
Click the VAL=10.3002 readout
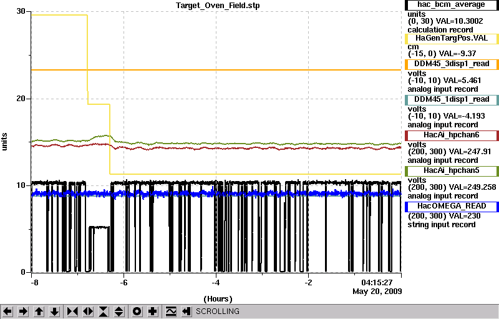tap(459, 21)
